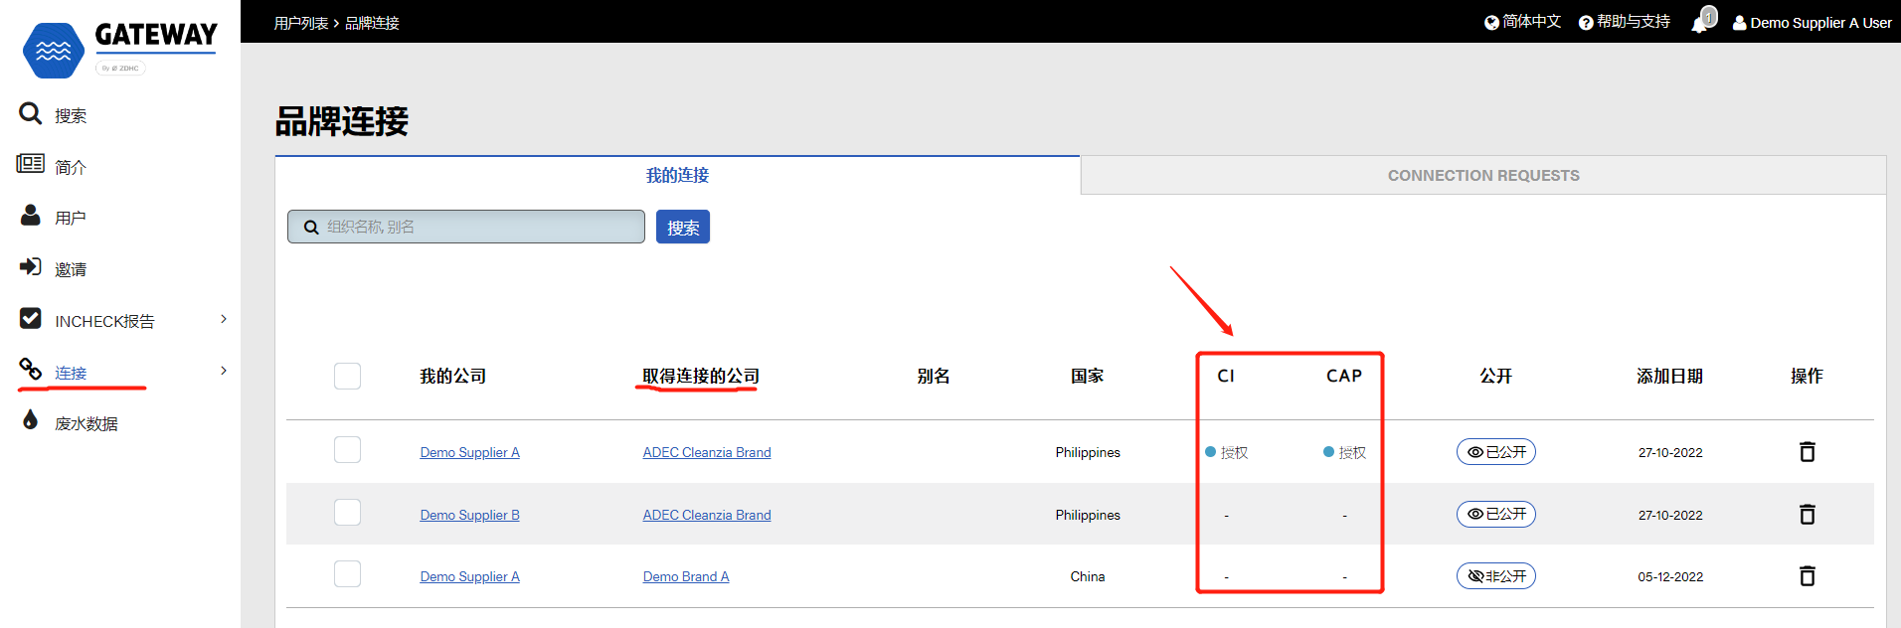This screenshot has height=628, width=1901.
Task: Click the China country cell
Action: tap(1088, 577)
